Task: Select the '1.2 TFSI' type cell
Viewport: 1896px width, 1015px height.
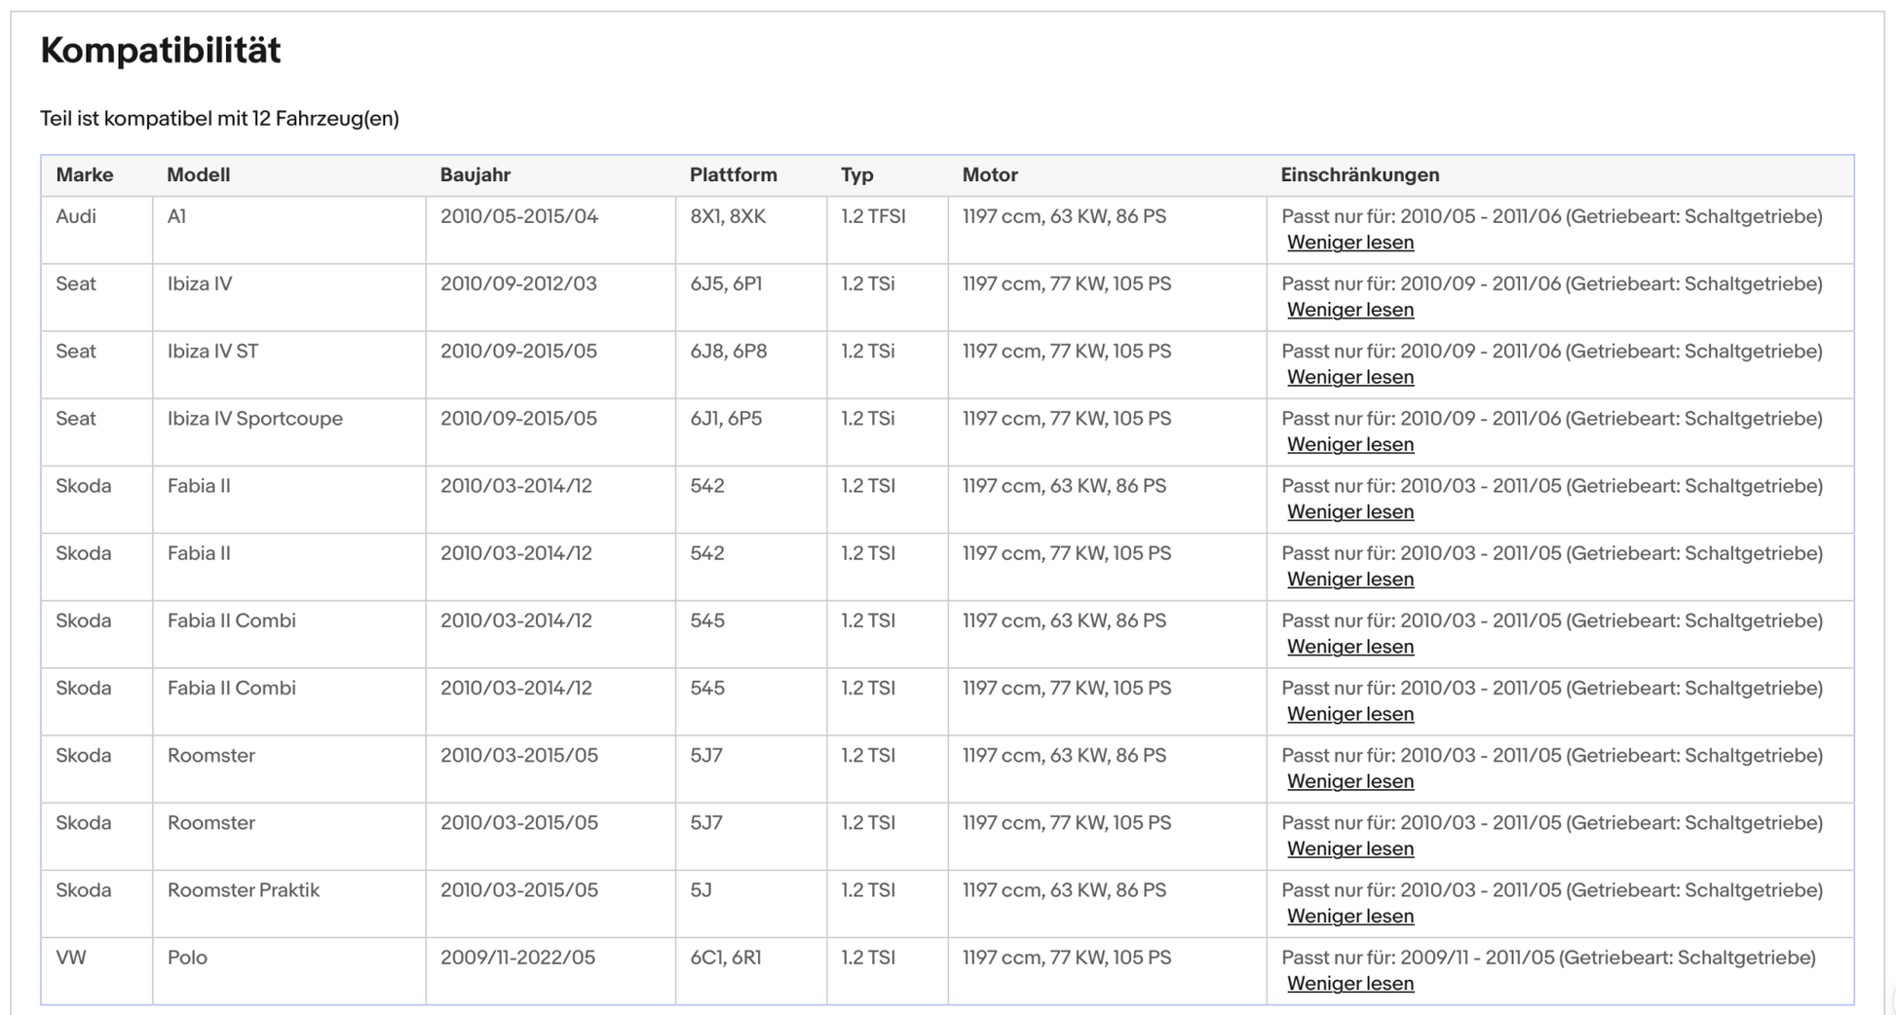Action: (873, 216)
